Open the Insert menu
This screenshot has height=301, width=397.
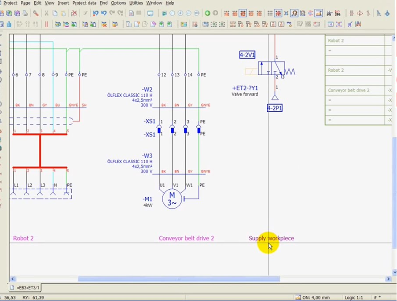63,3
